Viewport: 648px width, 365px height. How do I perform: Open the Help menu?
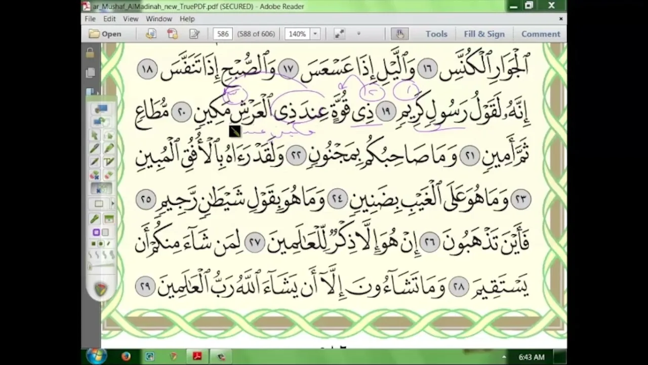(x=187, y=19)
